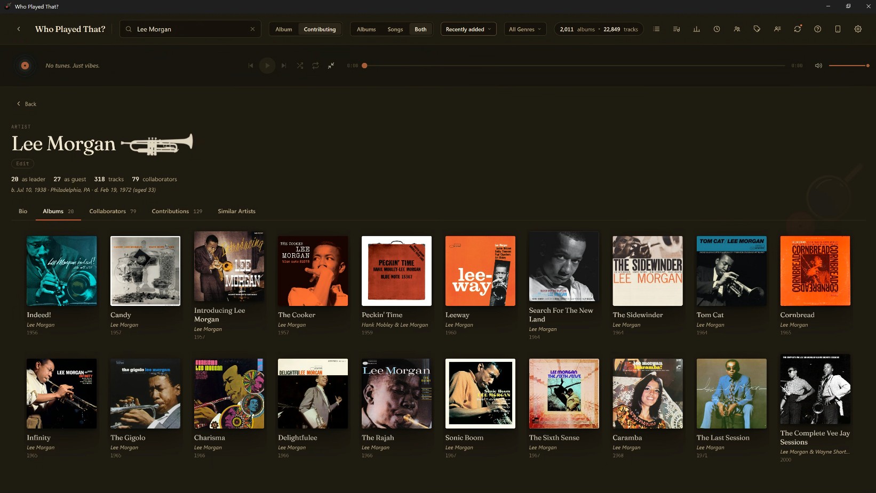Click the Sonic Boom album title
Image resolution: width=876 pixels, height=493 pixels.
(464, 438)
